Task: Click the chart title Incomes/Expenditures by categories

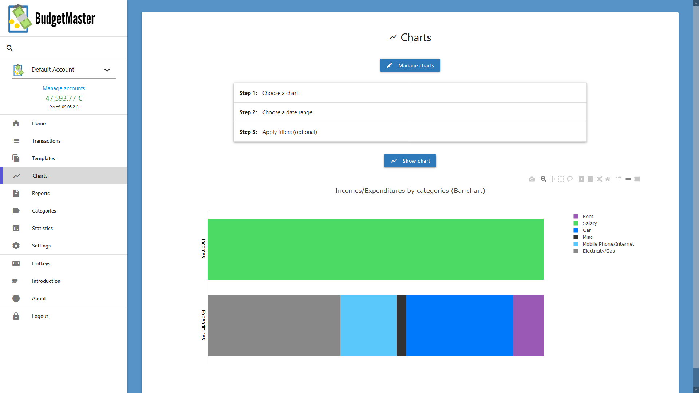Action: click(x=410, y=191)
